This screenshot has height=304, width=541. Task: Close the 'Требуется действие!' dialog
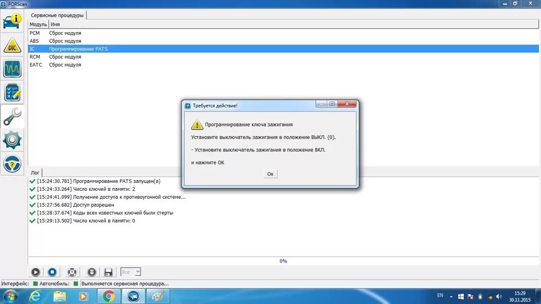pos(347,104)
